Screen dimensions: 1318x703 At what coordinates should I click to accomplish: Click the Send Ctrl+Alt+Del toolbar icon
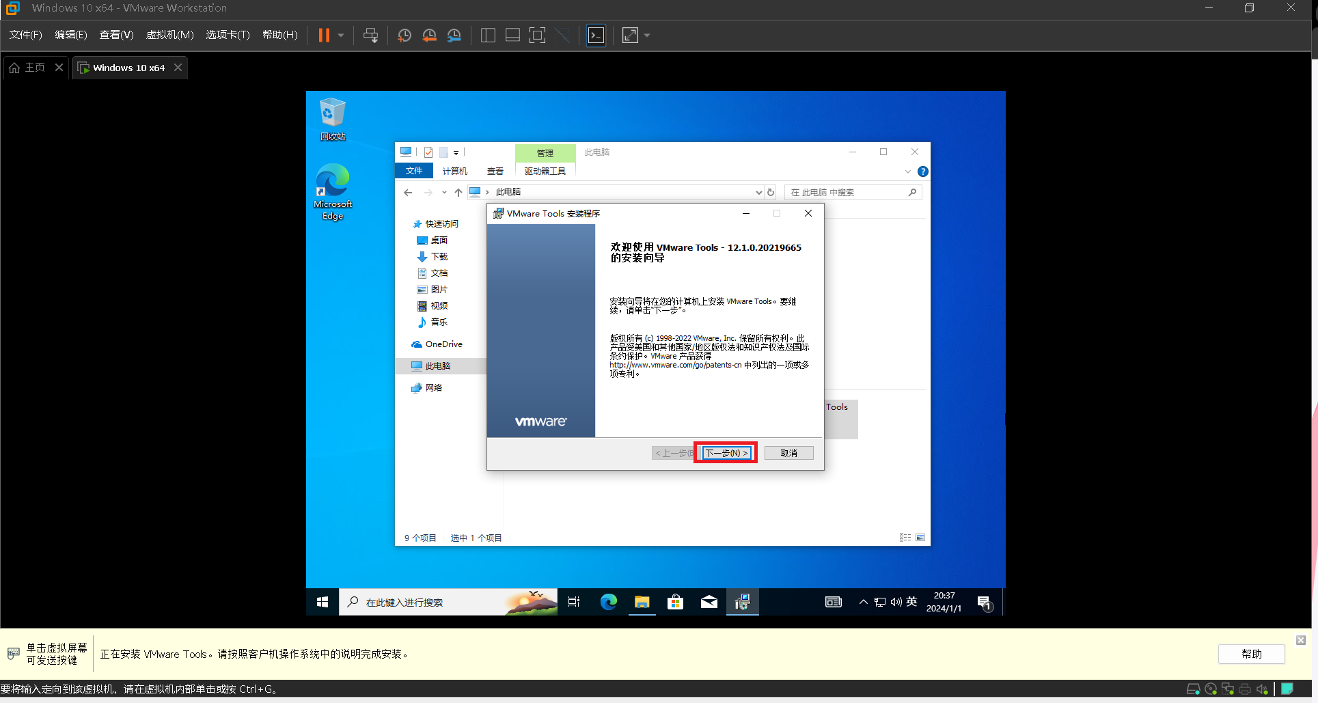coord(370,35)
